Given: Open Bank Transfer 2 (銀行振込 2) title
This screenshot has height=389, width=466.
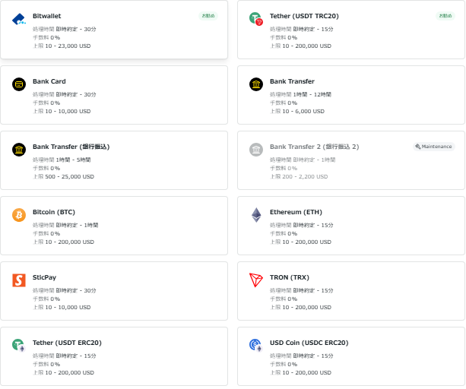Looking at the screenshot, I should click(314, 147).
